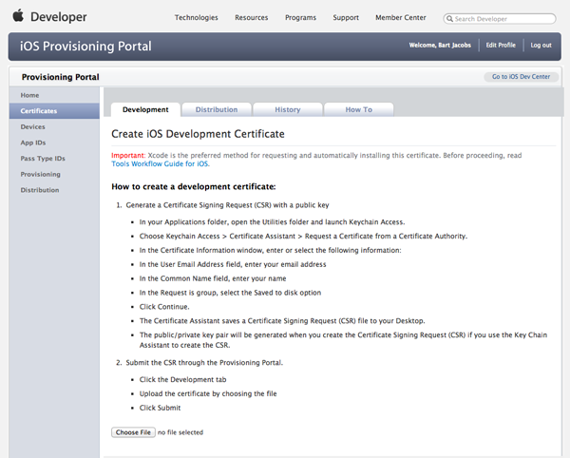570x458 pixels.
Task: Click 'Click Submit' instruction text
Action: coord(160,408)
